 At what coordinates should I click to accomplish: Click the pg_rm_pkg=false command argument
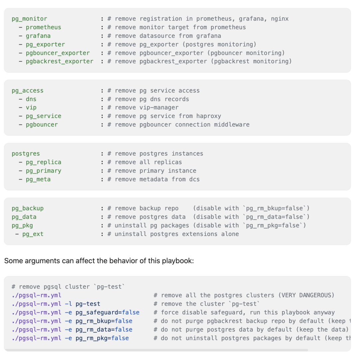102,338
